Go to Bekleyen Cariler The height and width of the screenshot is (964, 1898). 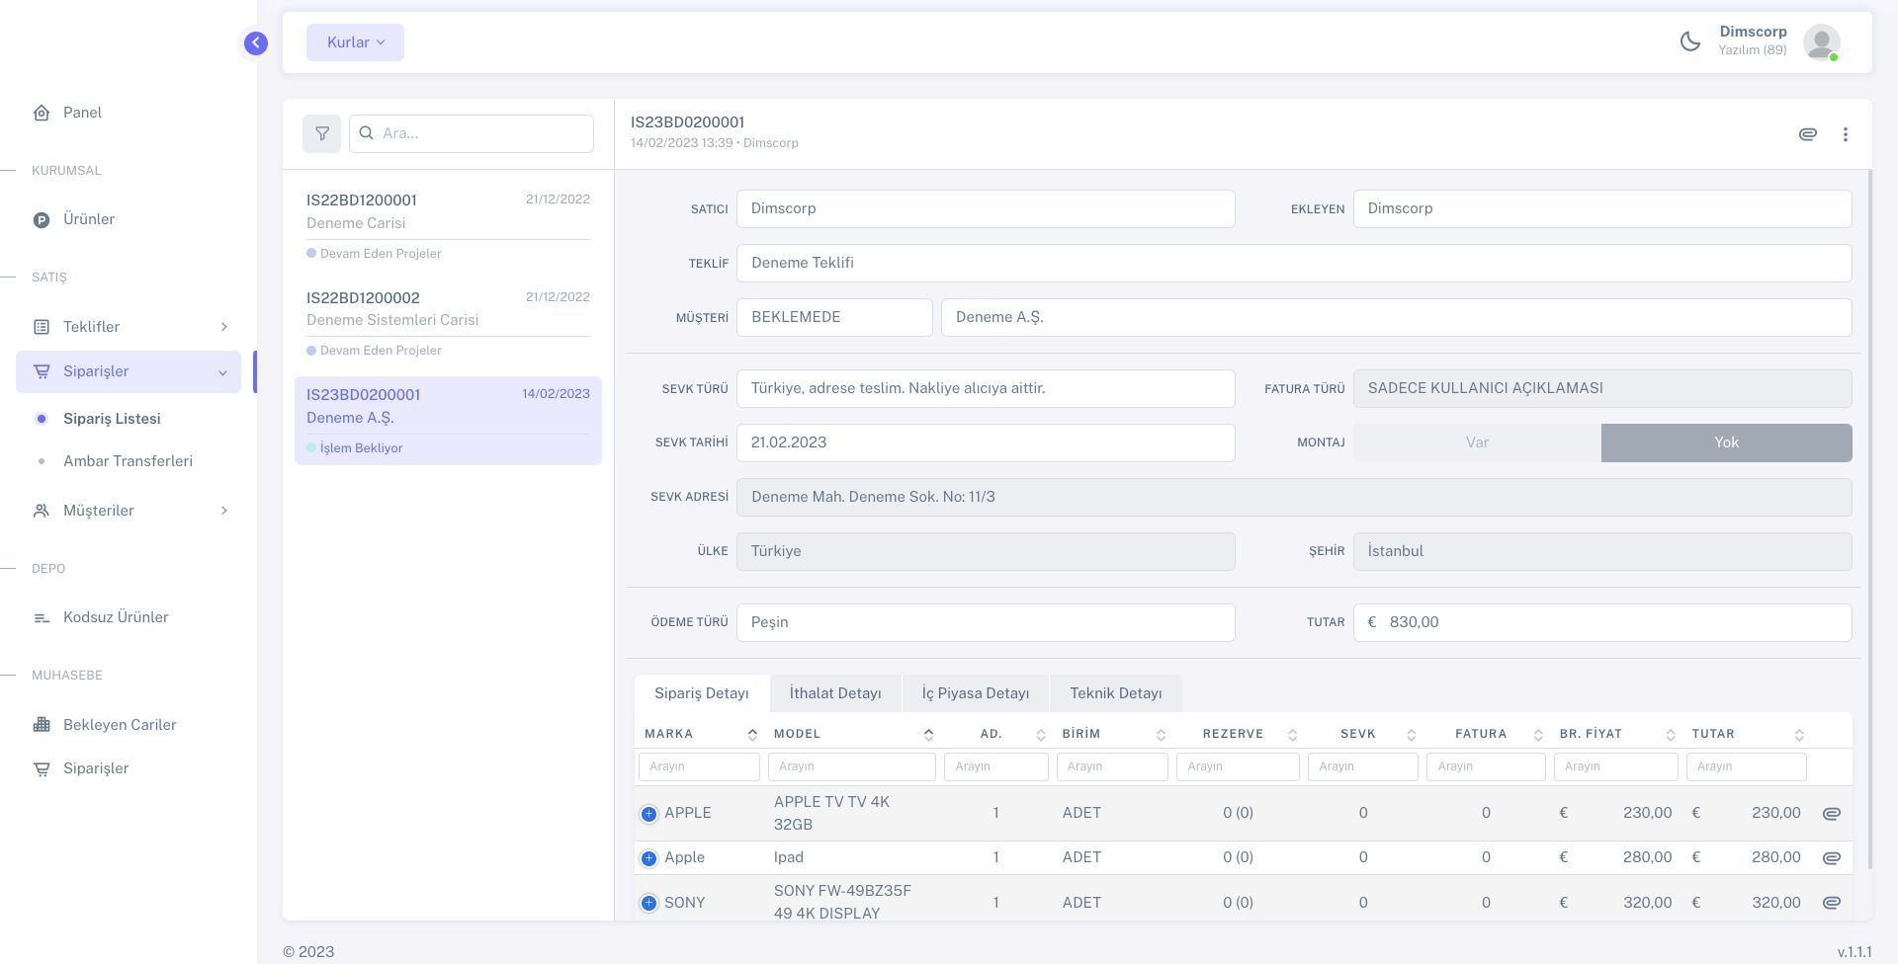pos(119,725)
